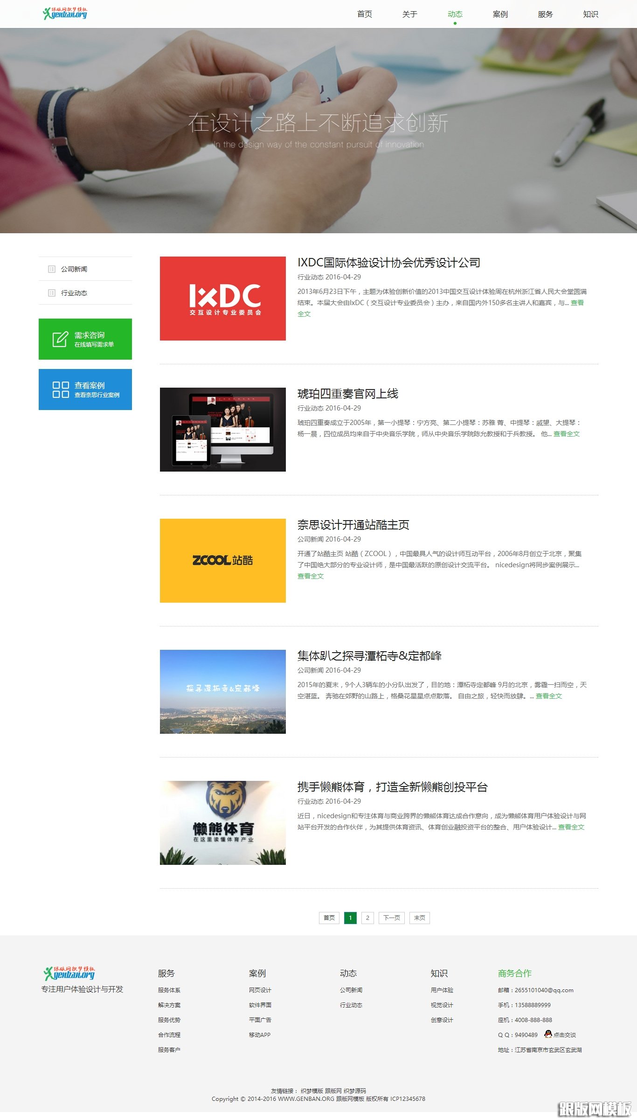Image resolution: width=637 pixels, height=1120 pixels.
Task: Click 查看全文 link of 懒熊体育 article
Action: pos(571,827)
